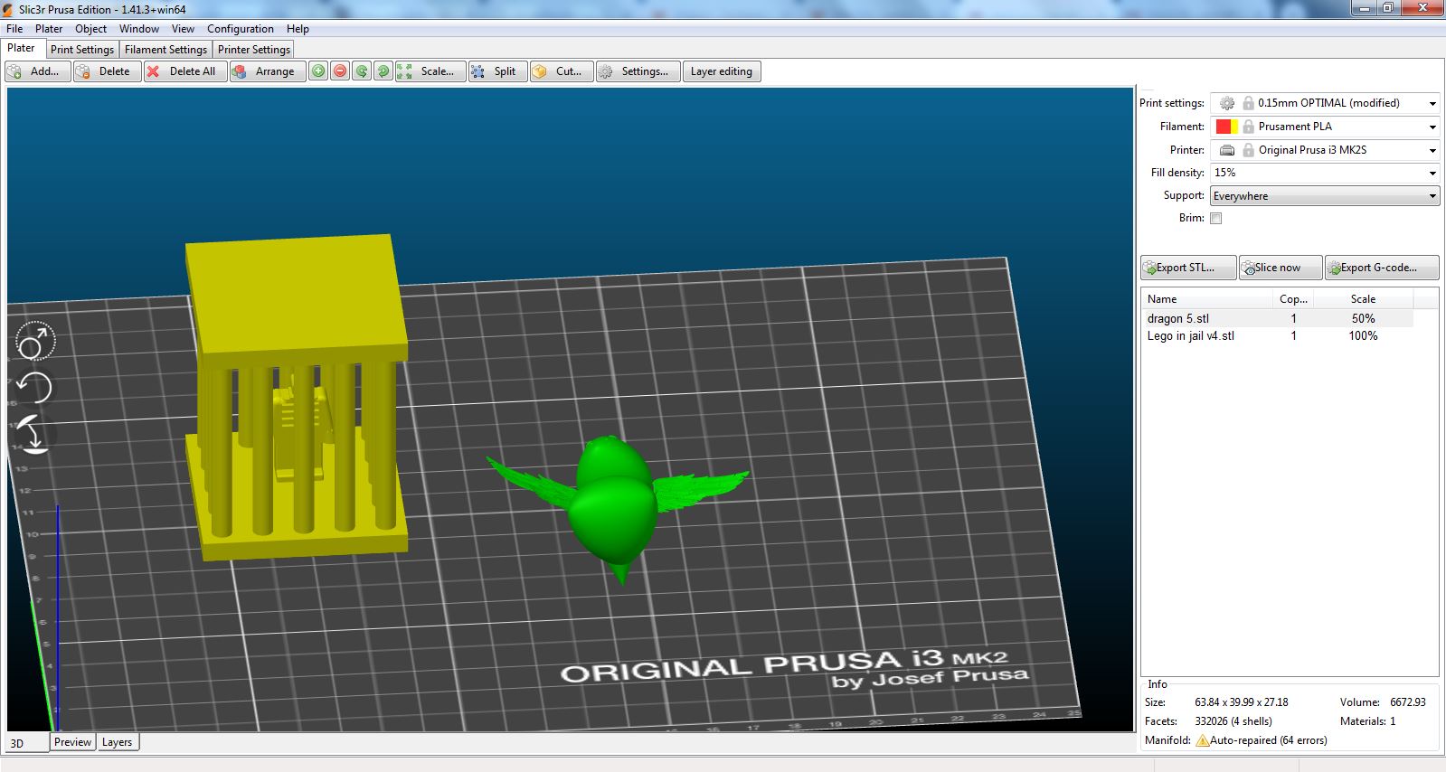Click the 100% scale value of Lego
1446x772 pixels.
coord(1363,335)
